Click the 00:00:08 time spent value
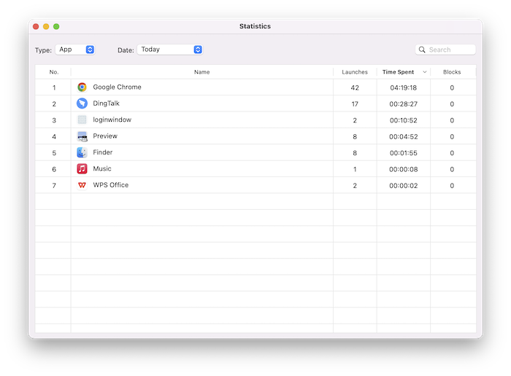Screen dimensions: 511x376 pos(404,169)
